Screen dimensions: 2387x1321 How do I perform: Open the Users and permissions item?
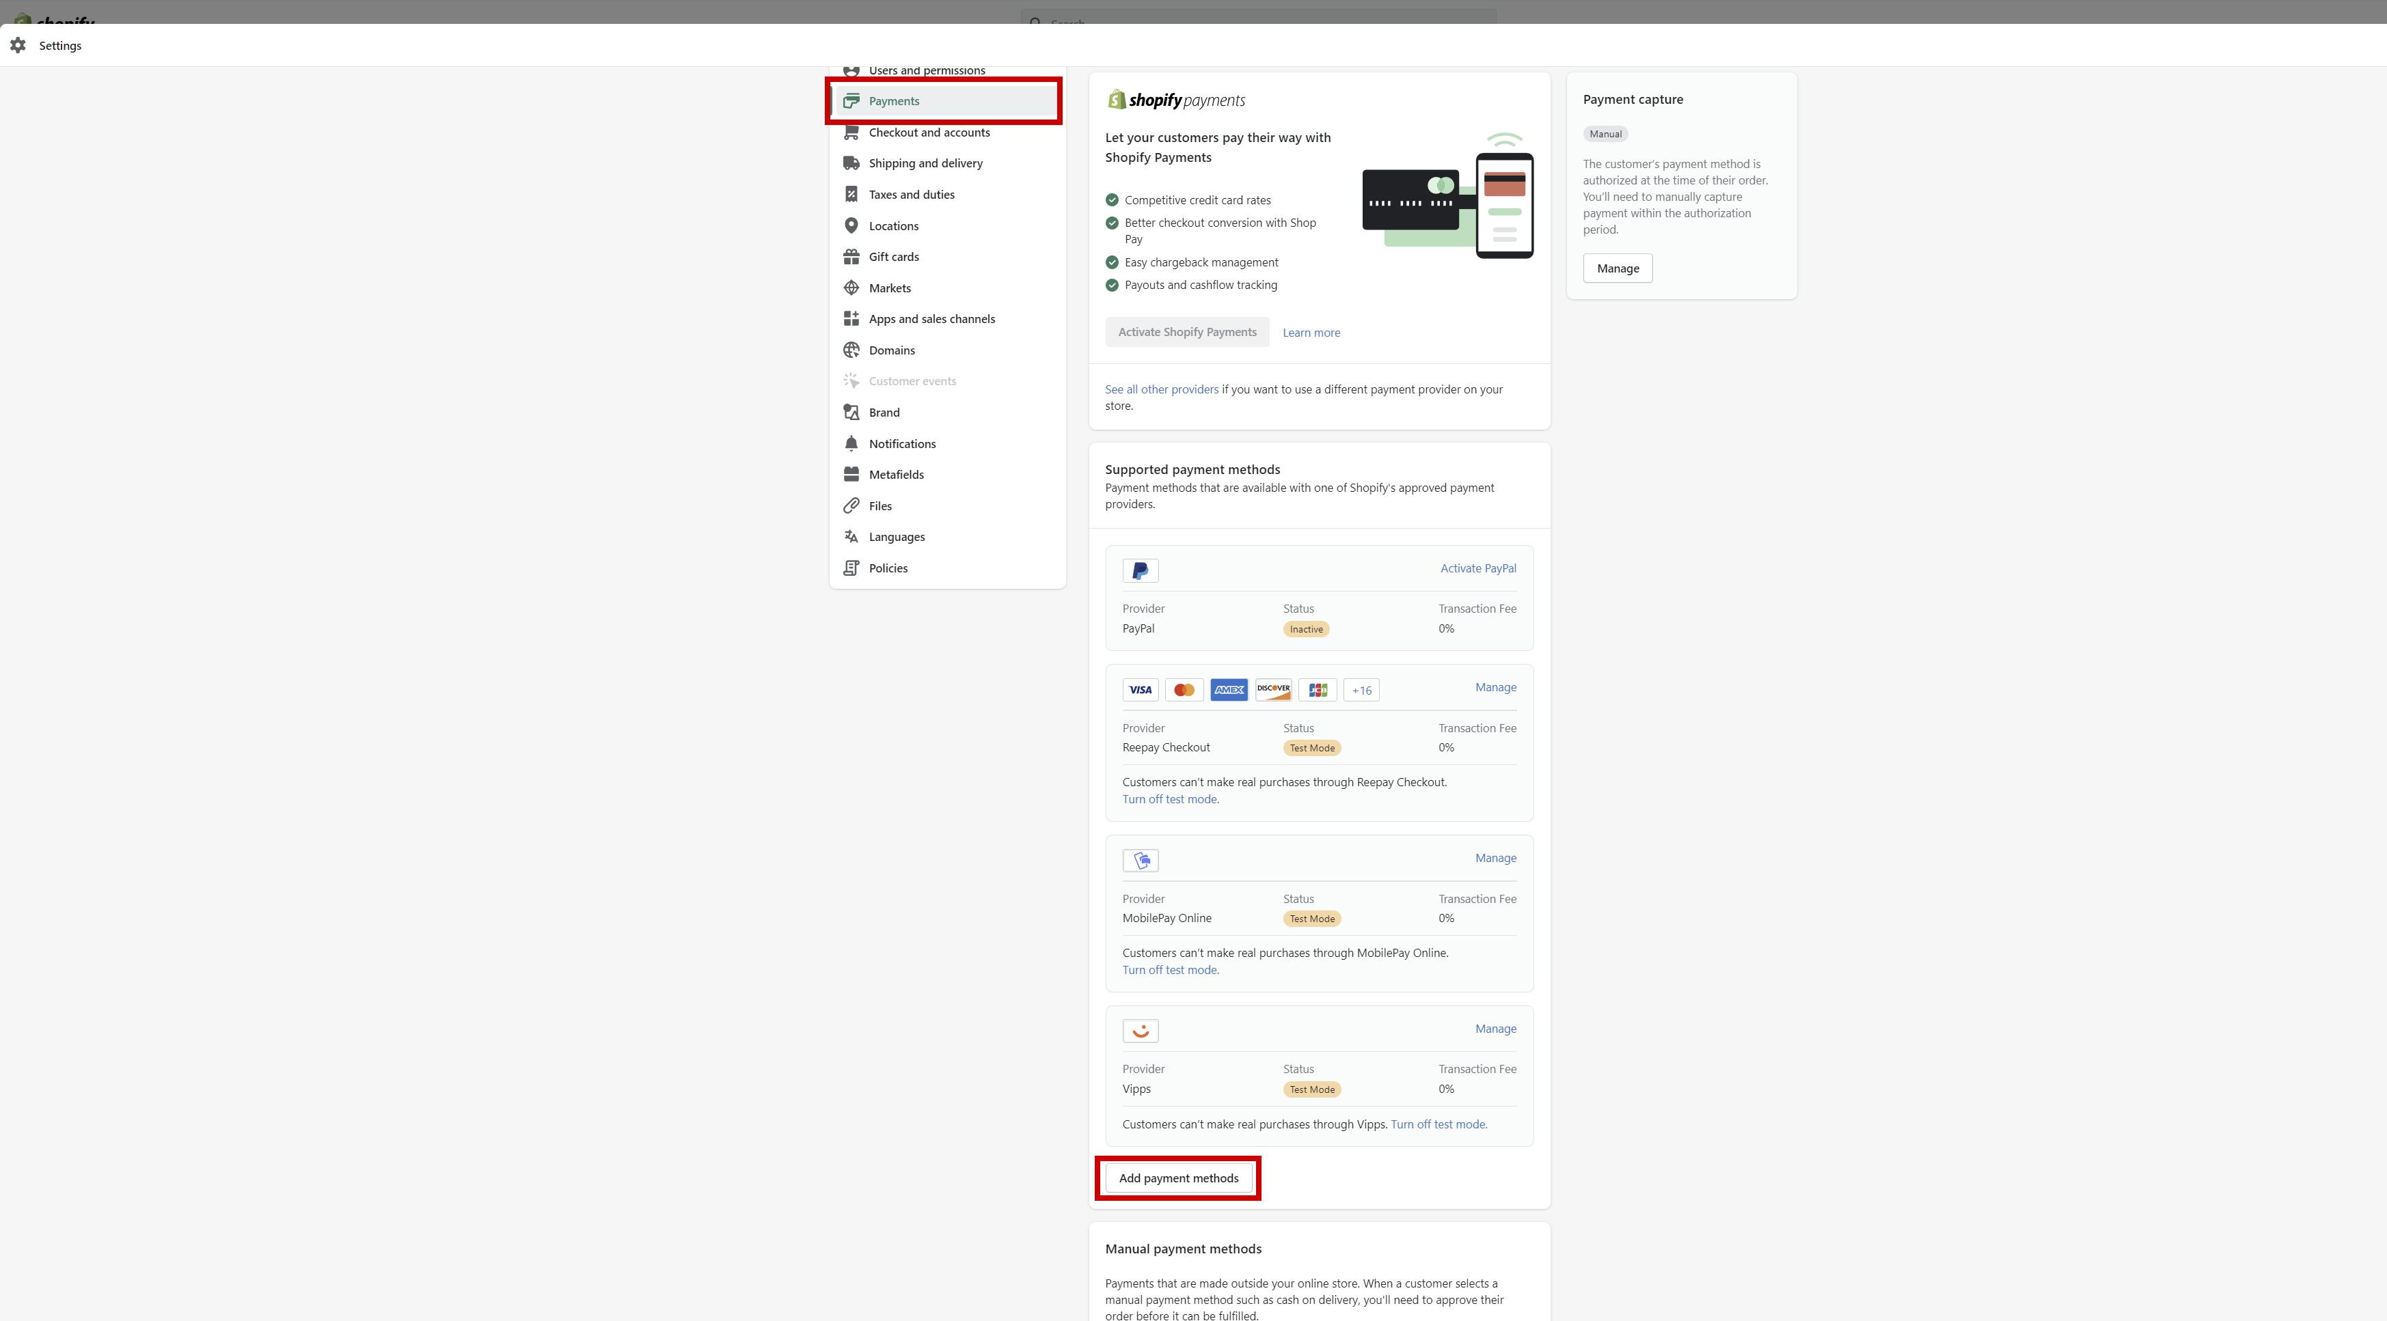(945, 71)
